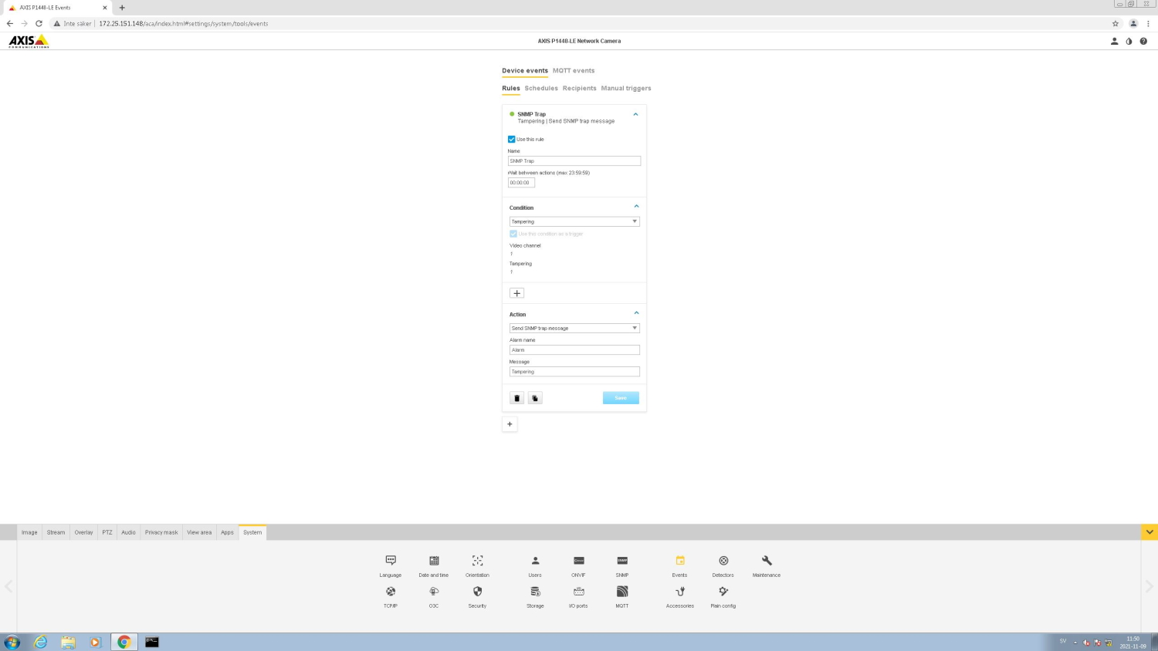Reload the page in the browser

point(39,23)
